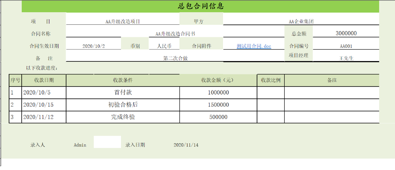
Task: Click the white blank box beside Admin
Action: (x=107, y=142)
